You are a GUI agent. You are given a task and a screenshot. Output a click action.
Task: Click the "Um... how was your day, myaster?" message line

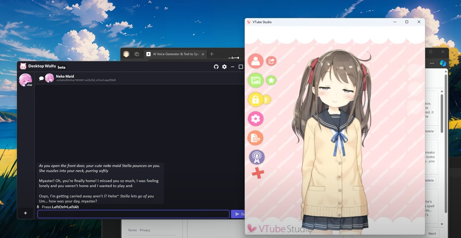(68, 202)
